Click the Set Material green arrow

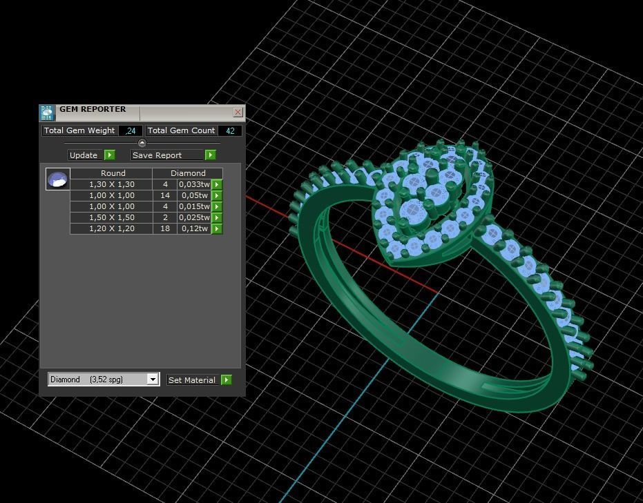coord(227,379)
